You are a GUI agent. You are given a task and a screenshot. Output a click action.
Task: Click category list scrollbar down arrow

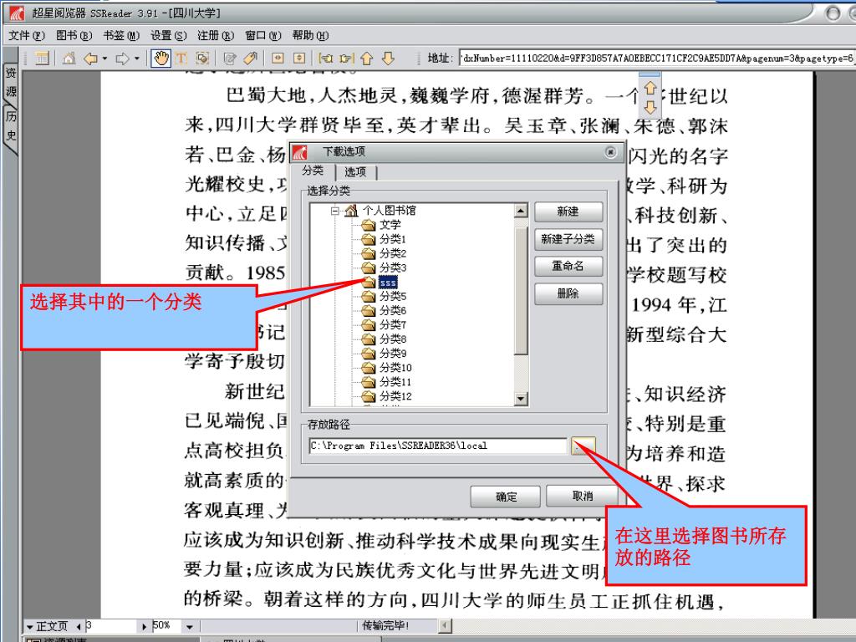(521, 399)
